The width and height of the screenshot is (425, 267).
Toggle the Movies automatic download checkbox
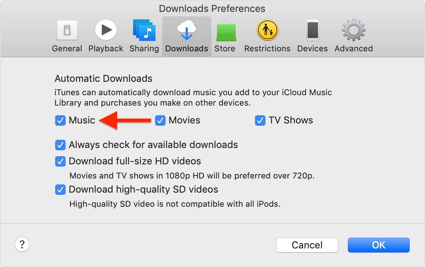[x=160, y=120]
